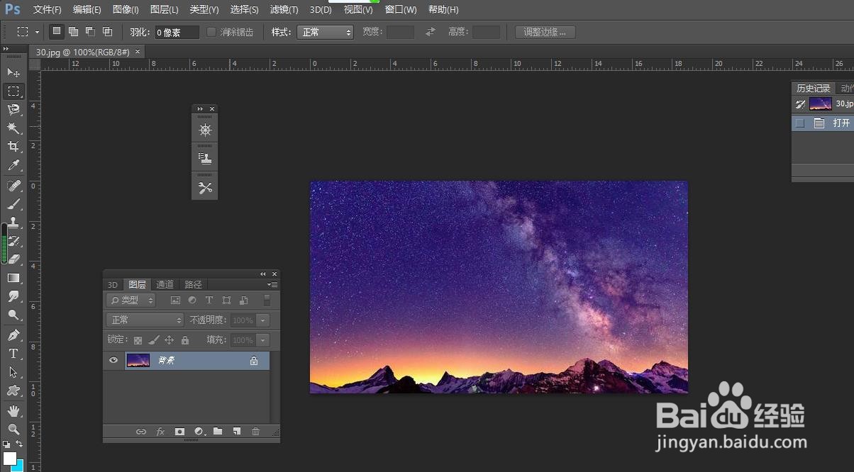
Task: Choose Add to selection mode button
Action: [x=73, y=31]
